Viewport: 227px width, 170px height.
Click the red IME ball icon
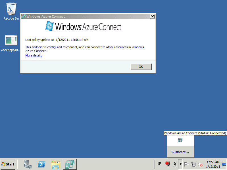(168, 164)
